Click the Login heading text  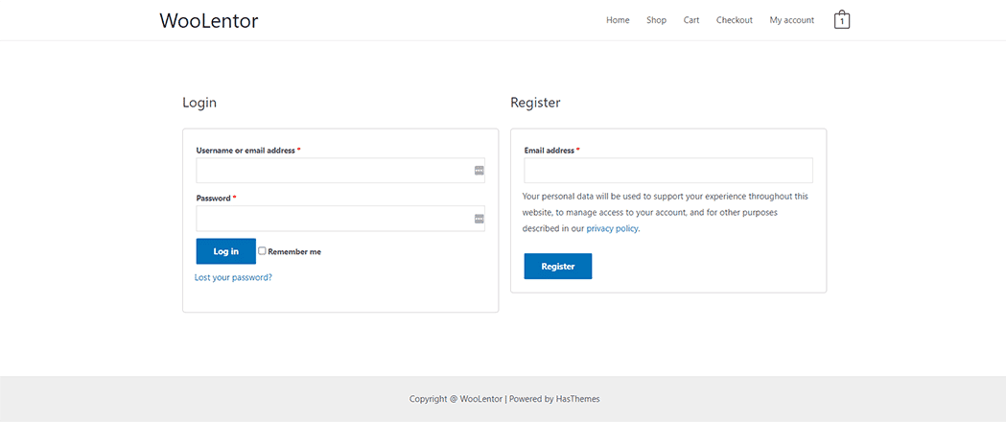(x=199, y=103)
